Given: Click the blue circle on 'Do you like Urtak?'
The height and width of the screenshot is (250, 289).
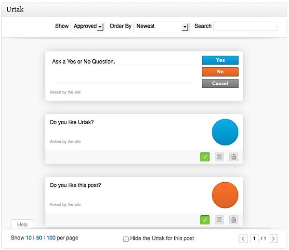Looking at the screenshot, I should coord(225,132).
